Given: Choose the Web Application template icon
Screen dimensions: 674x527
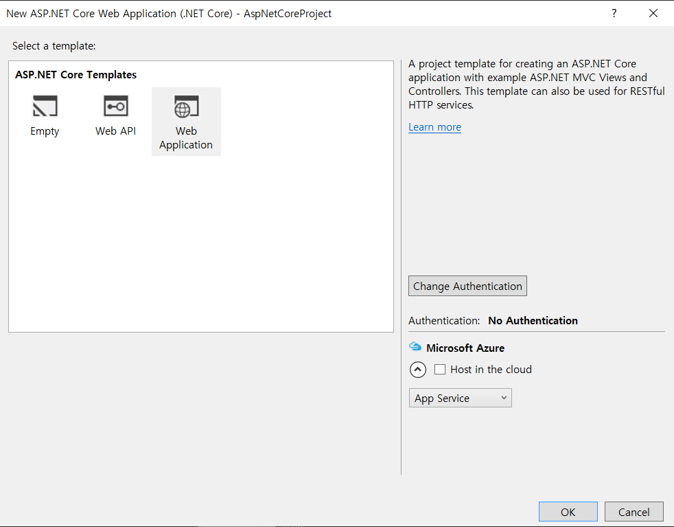Looking at the screenshot, I should (186, 106).
